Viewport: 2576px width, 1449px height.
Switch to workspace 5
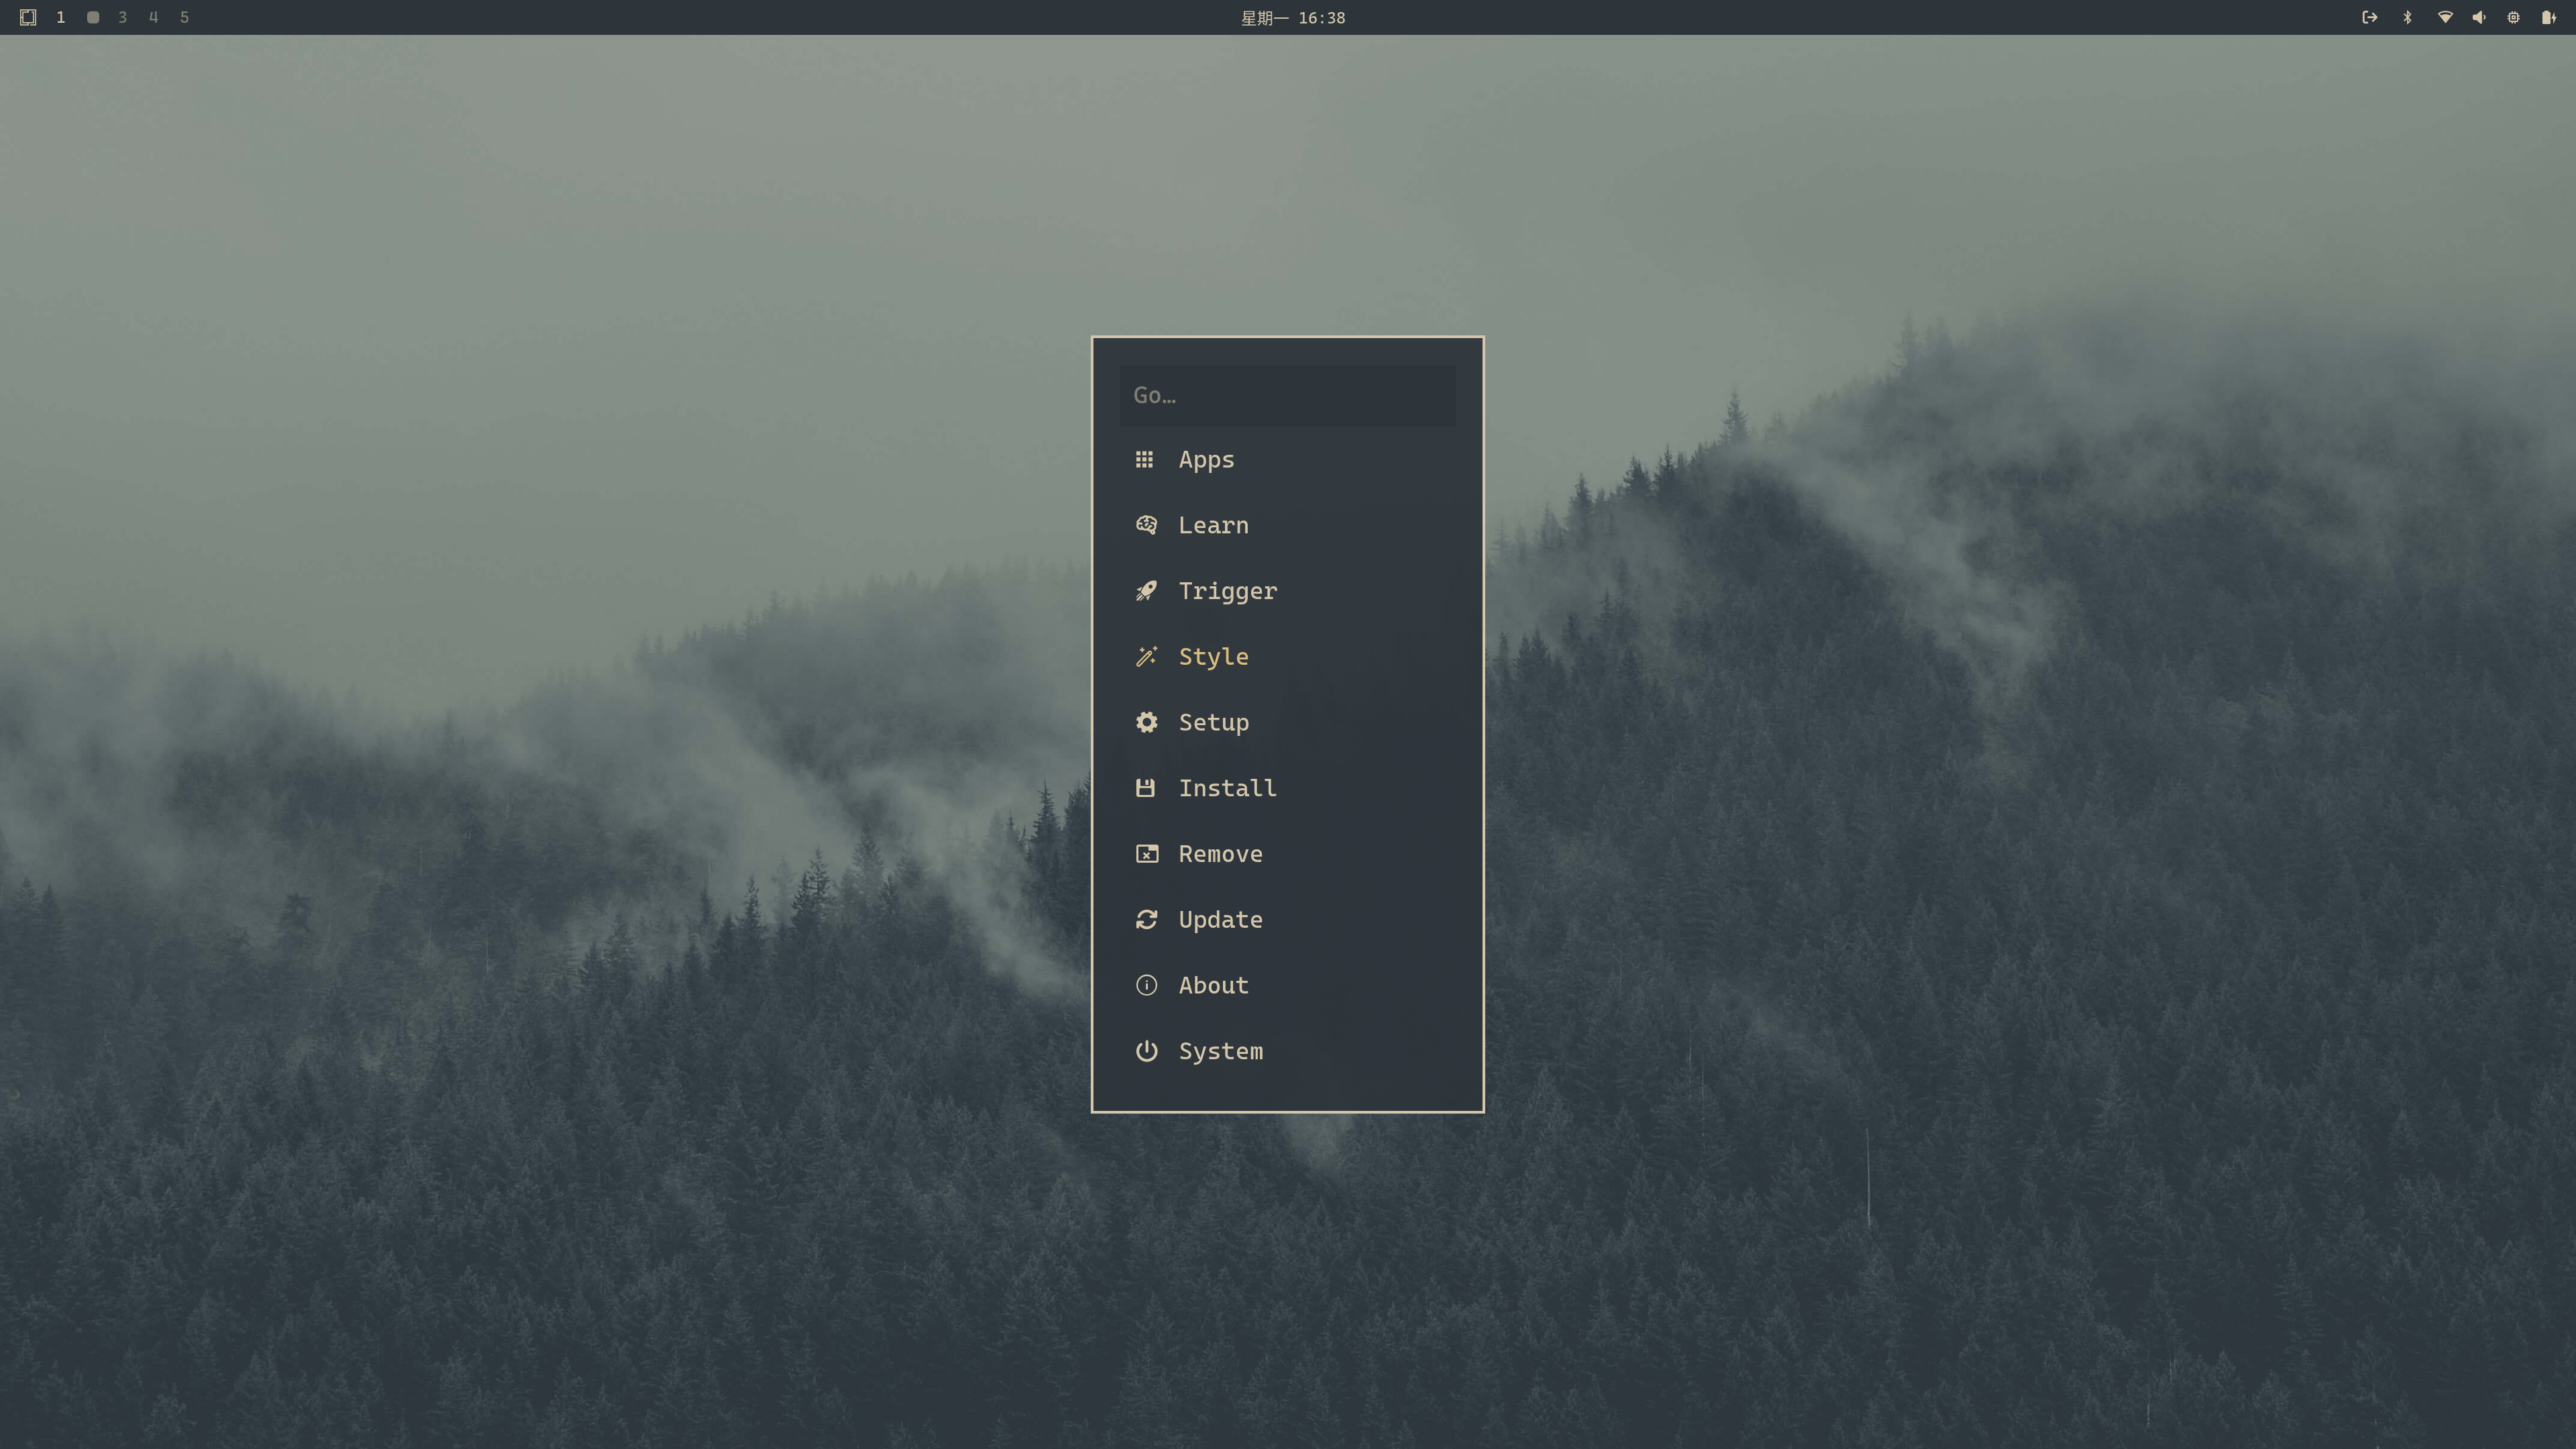[184, 17]
